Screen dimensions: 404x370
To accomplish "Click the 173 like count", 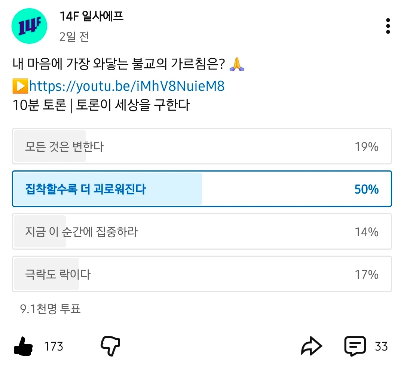I will 53,346.
